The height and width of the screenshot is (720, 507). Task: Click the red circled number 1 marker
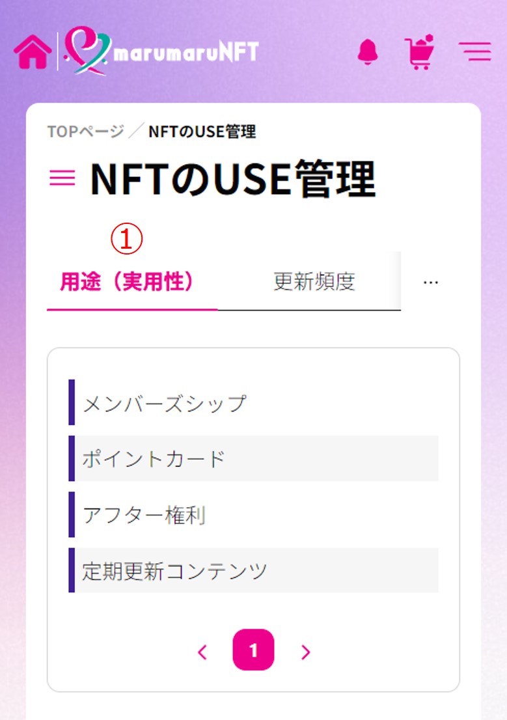point(127,239)
